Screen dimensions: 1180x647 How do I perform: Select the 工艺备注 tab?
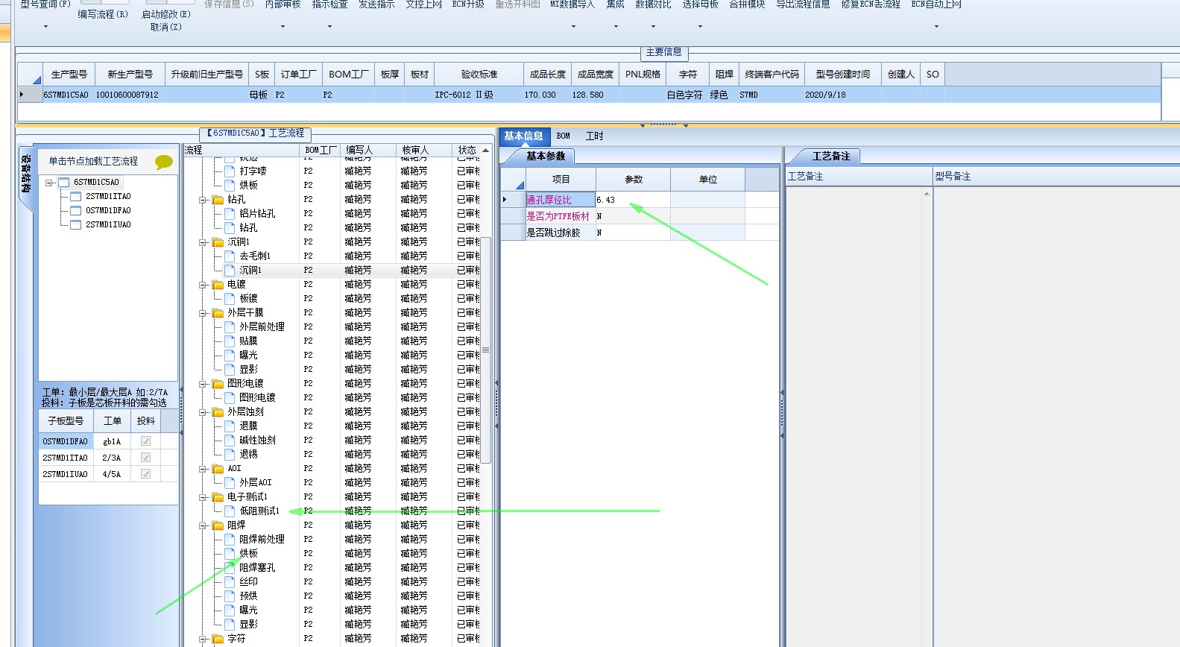click(830, 157)
